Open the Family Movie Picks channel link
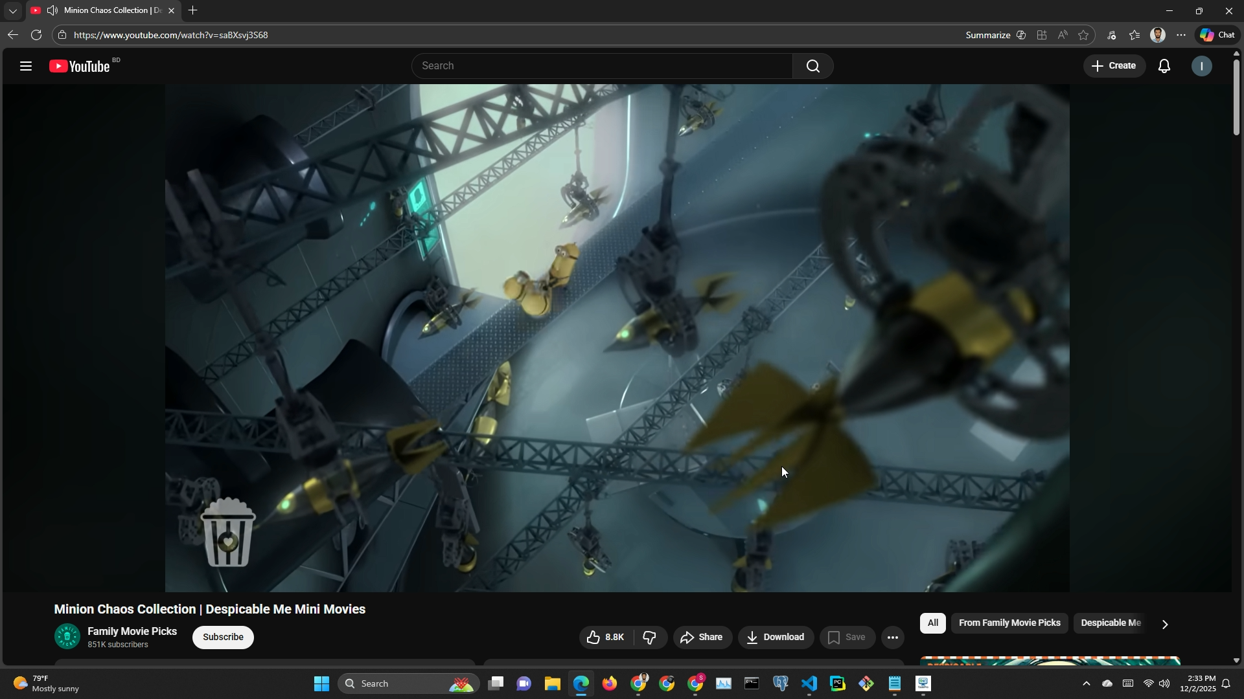 [x=132, y=631]
